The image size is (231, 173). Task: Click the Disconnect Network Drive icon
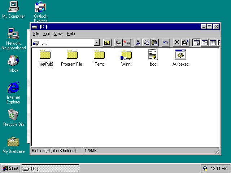coord(127,43)
